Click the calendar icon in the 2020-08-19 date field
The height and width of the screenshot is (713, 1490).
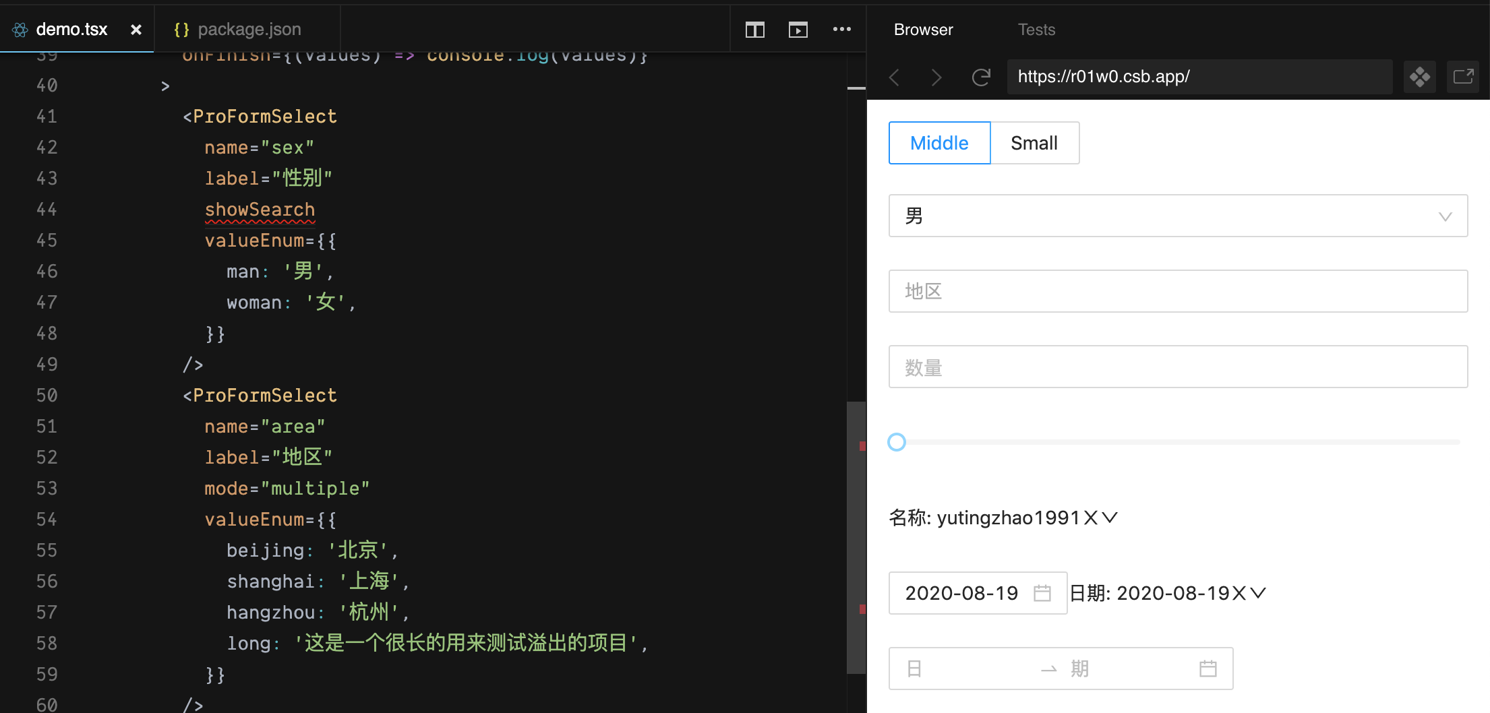[x=1044, y=593]
